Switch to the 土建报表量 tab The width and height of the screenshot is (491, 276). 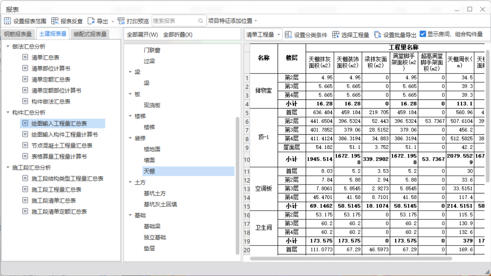pos(53,34)
